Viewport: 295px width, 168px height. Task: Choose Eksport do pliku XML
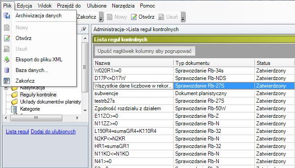coord(39,60)
